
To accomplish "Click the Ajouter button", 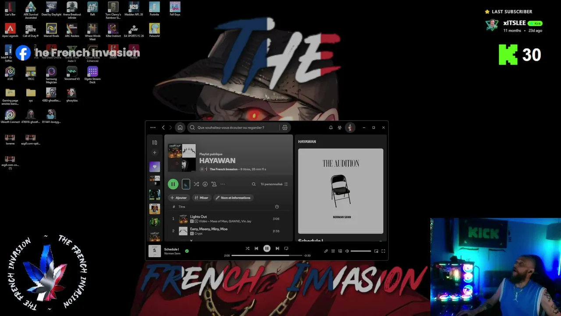I will tap(178, 198).
